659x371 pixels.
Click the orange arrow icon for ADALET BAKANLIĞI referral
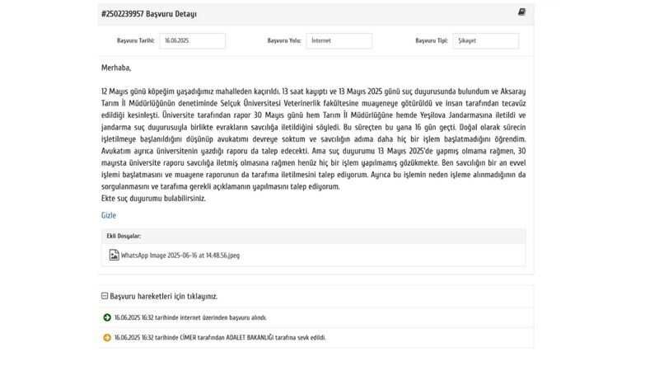[107, 338]
